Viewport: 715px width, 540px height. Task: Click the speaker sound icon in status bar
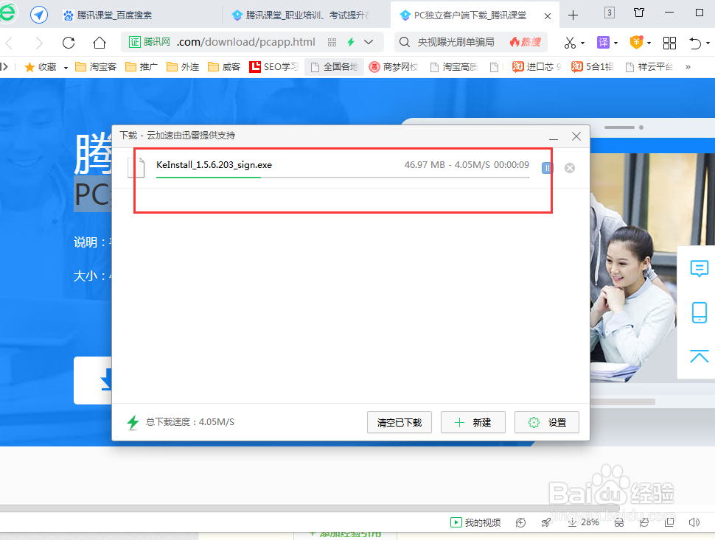coord(694,522)
